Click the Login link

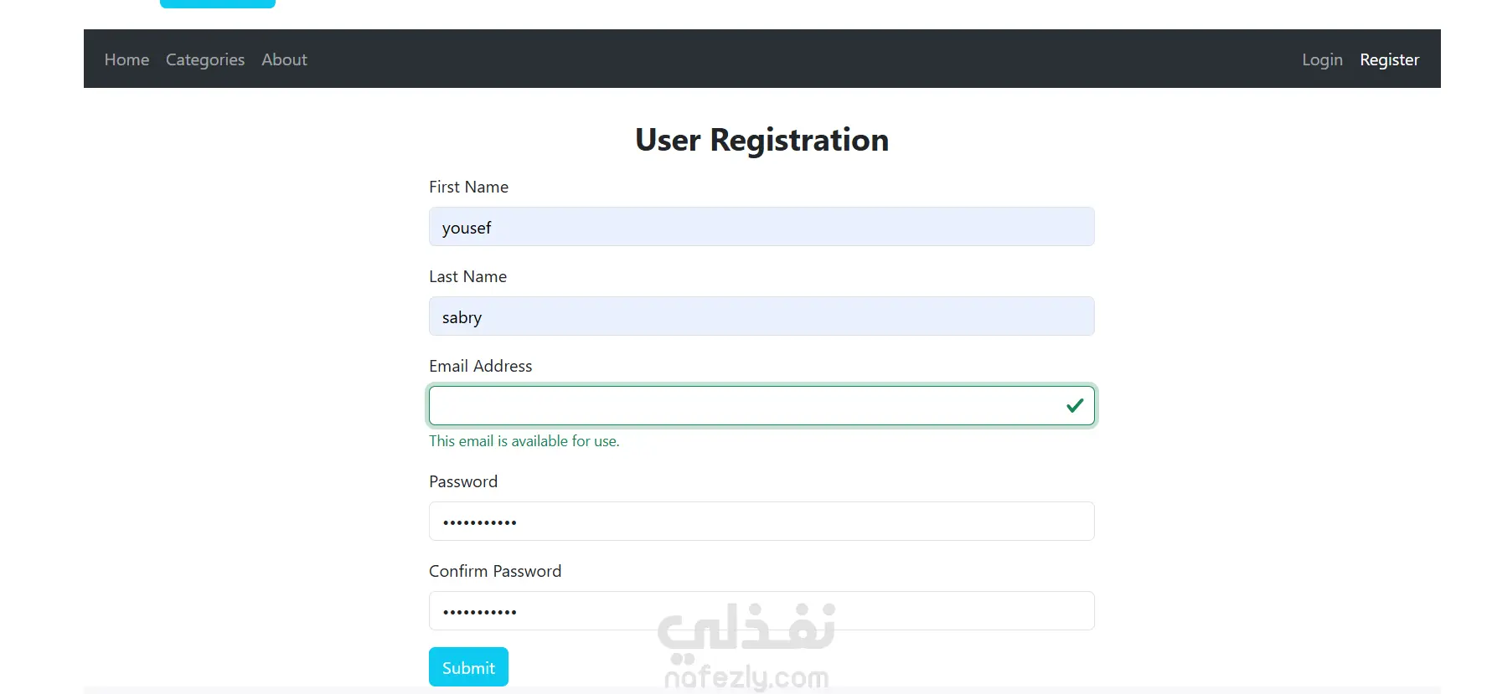(x=1322, y=59)
